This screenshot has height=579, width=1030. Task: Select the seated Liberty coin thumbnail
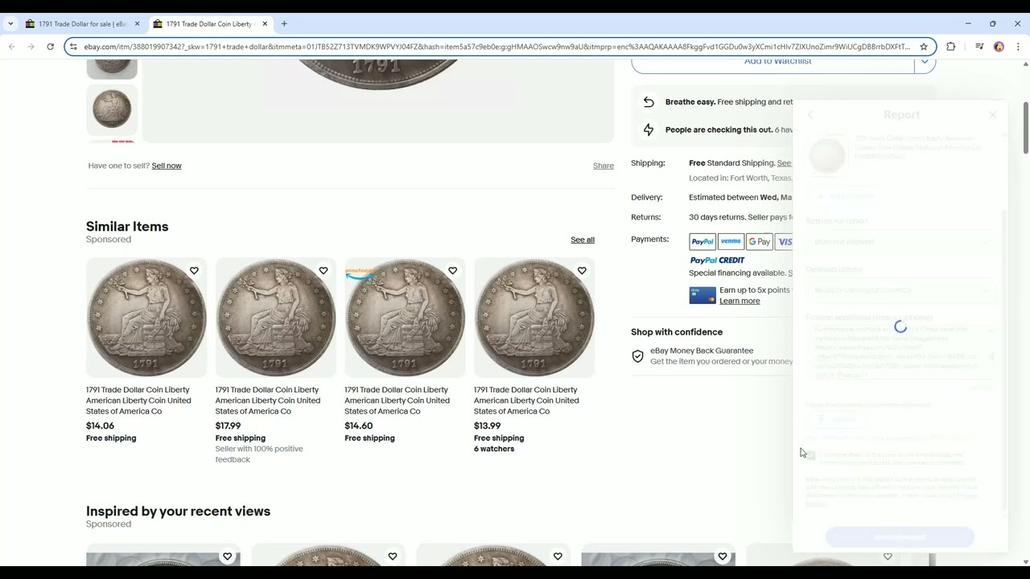[x=112, y=109]
